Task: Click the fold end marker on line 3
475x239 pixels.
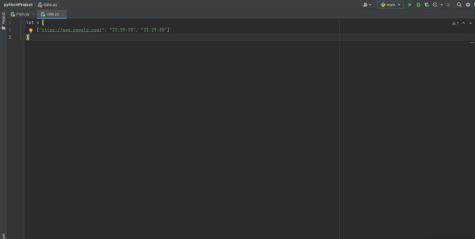Action: (x=24, y=37)
